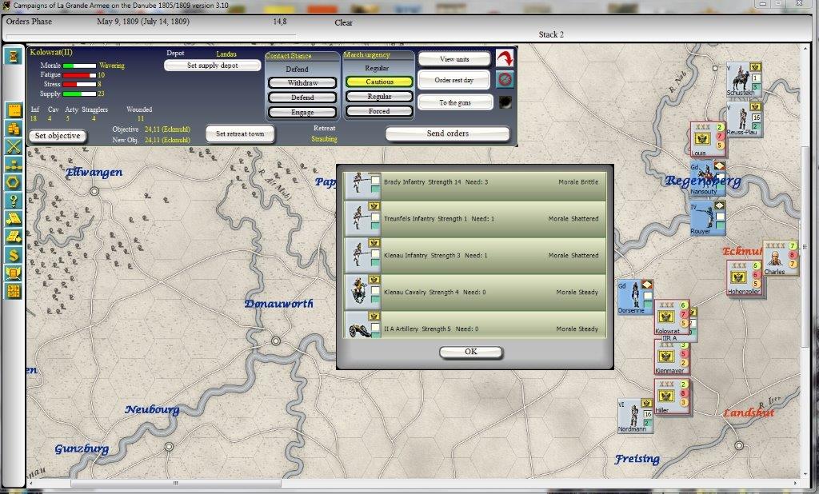The height and width of the screenshot is (494, 819).
Task: Select the Nordmann unit counter
Action: pos(636,416)
